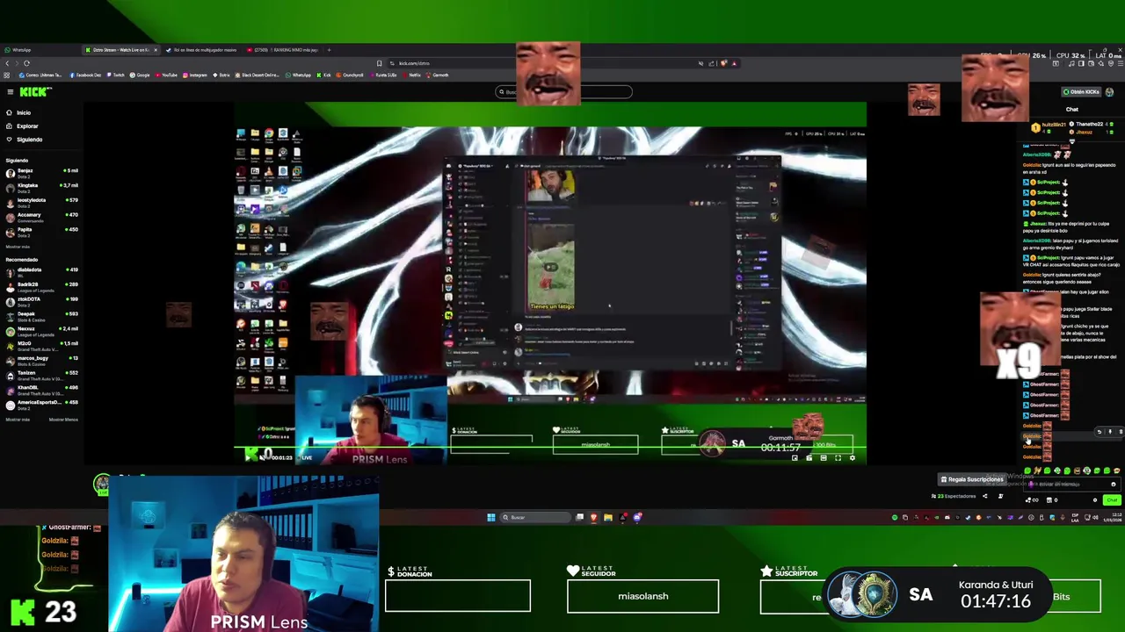The width and height of the screenshot is (1125, 632).
Task: Open Tanizen recommended channel
Action: click(41, 374)
